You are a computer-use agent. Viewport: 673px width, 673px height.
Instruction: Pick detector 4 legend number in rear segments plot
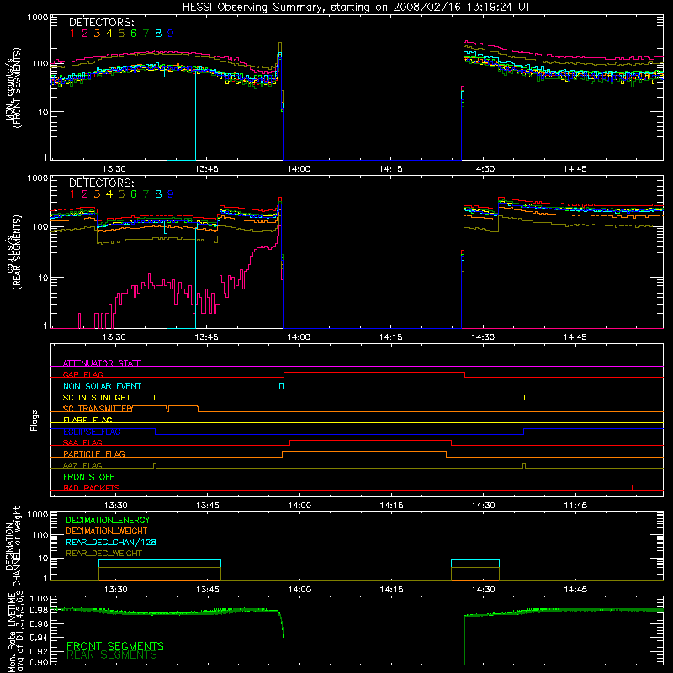[x=109, y=194]
